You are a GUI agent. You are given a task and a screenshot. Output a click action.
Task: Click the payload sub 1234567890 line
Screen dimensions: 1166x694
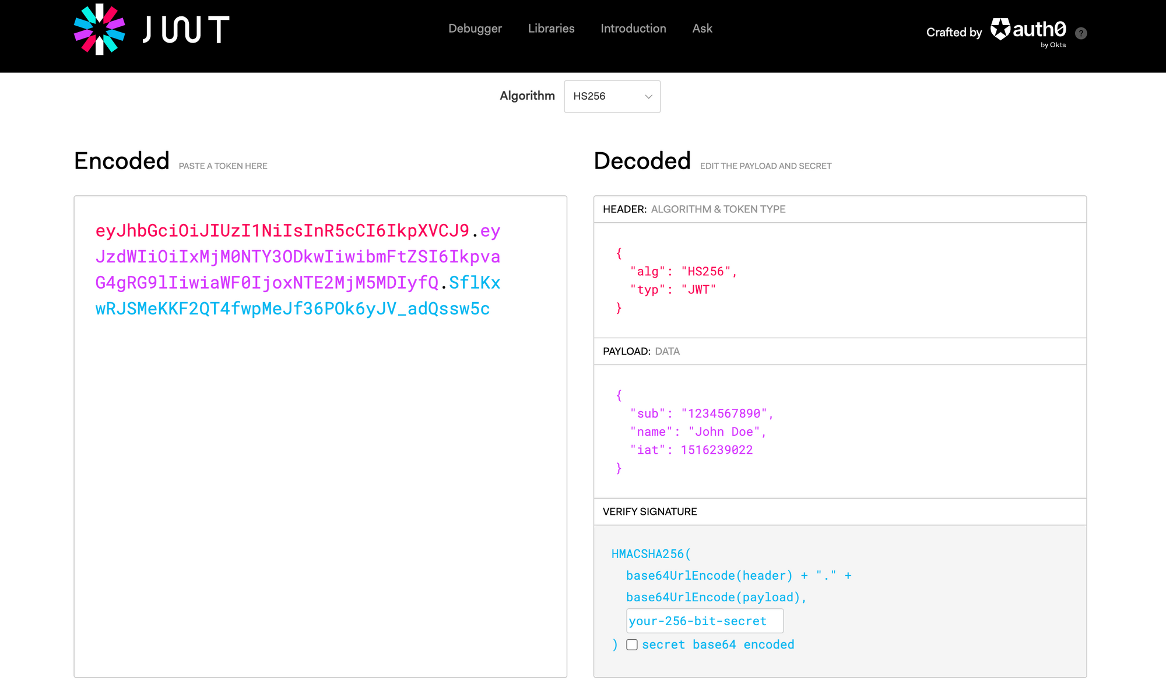(x=701, y=413)
